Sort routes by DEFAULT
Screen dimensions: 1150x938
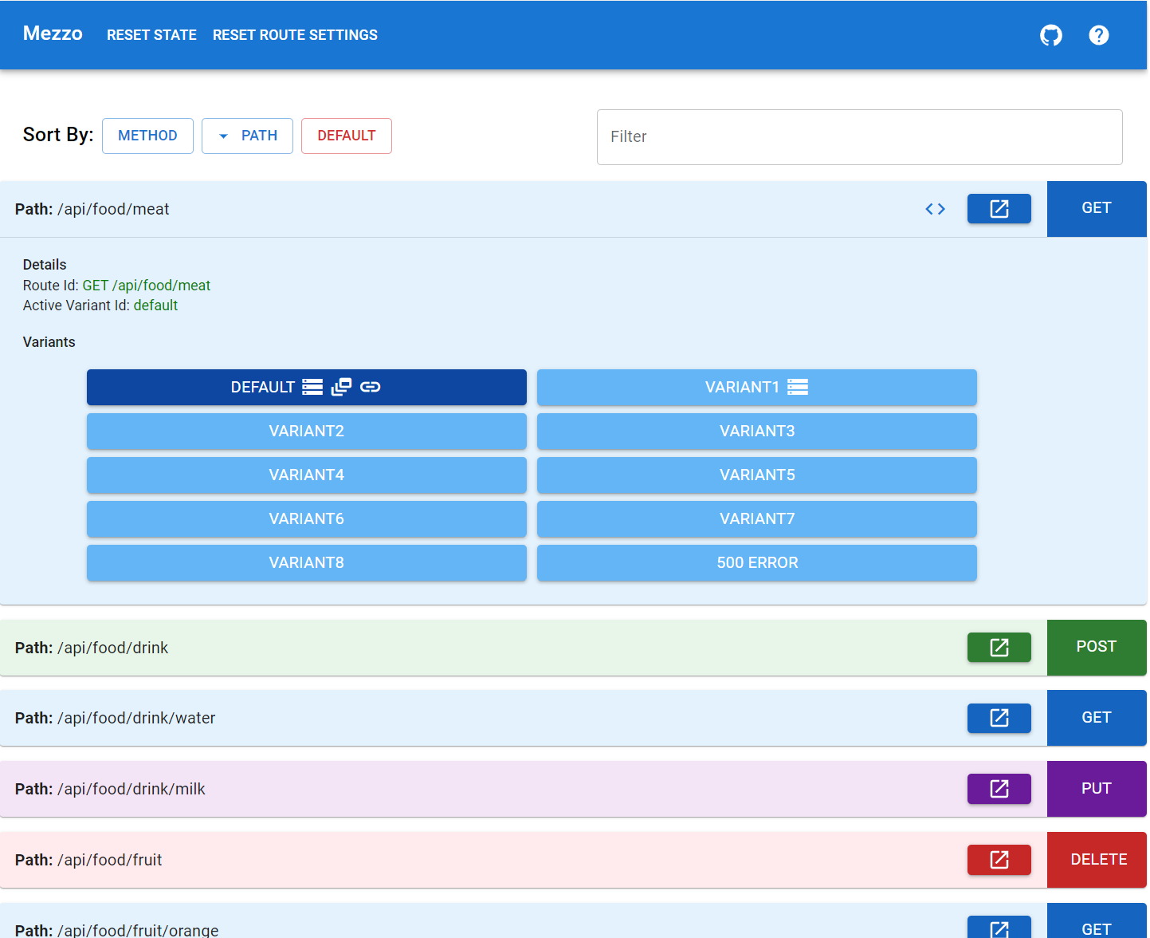point(346,136)
